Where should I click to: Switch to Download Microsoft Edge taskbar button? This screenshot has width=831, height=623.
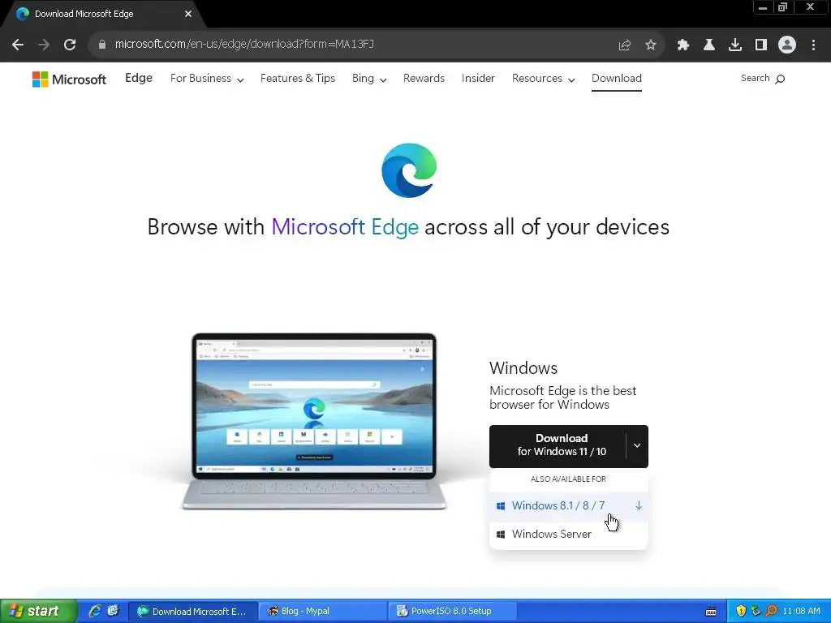click(193, 611)
